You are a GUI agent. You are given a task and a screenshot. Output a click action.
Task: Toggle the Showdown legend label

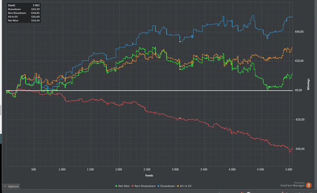(168, 186)
